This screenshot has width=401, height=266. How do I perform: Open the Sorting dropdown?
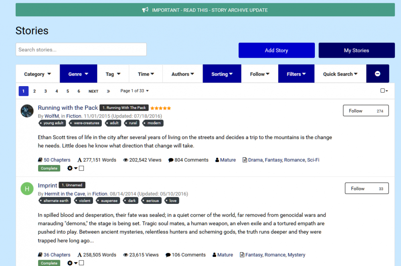[222, 74]
